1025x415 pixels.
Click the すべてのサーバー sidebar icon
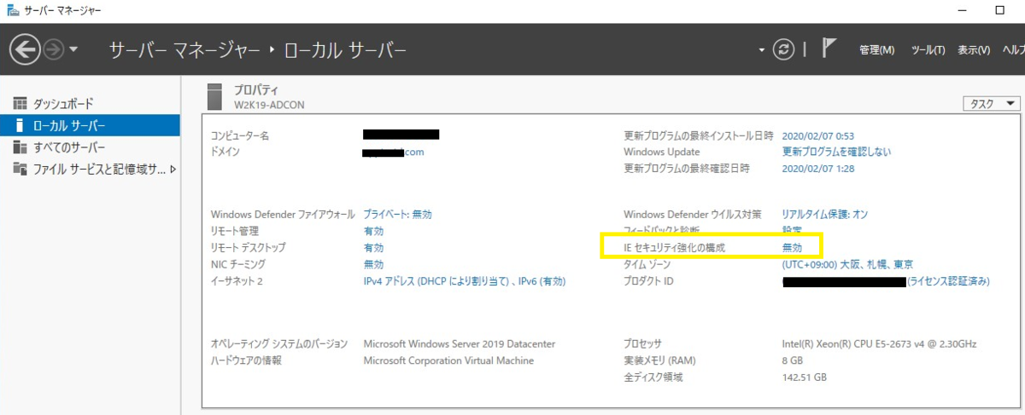(20, 147)
